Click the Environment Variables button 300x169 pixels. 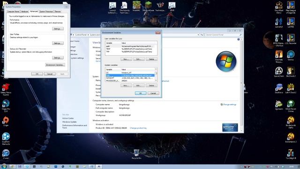click(55, 65)
